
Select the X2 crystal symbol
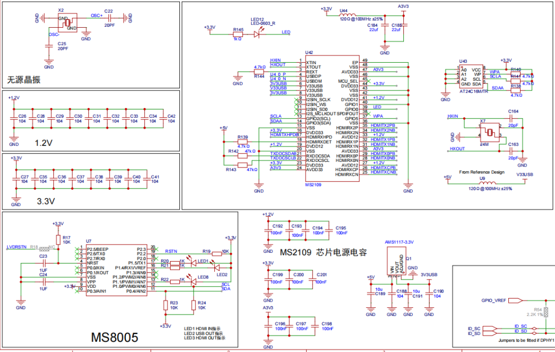pyautogui.click(x=68, y=23)
